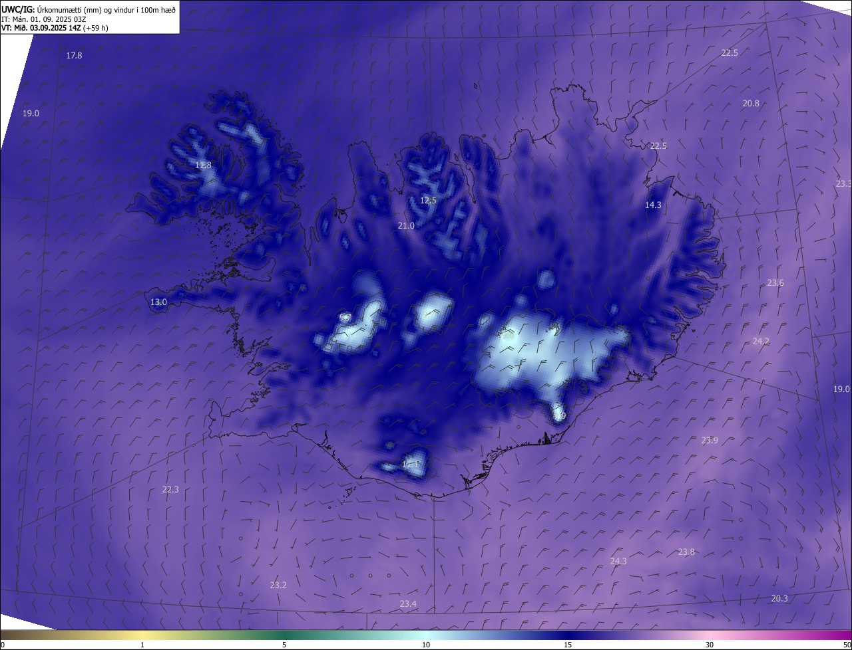
Task: Click the valid time 'VT: Mið. 03.09.2025 14Z (+59 h)'
Action: (x=55, y=28)
